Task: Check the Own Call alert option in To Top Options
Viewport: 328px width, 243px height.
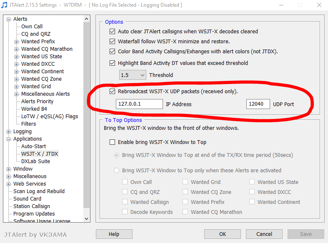Action: [125, 182]
